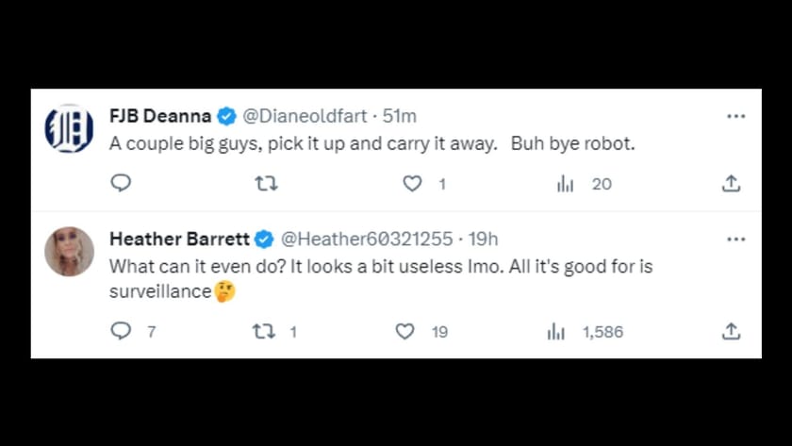Open Heather Barrett's profile picture
This screenshot has width=792, height=446.
pyautogui.click(x=69, y=251)
